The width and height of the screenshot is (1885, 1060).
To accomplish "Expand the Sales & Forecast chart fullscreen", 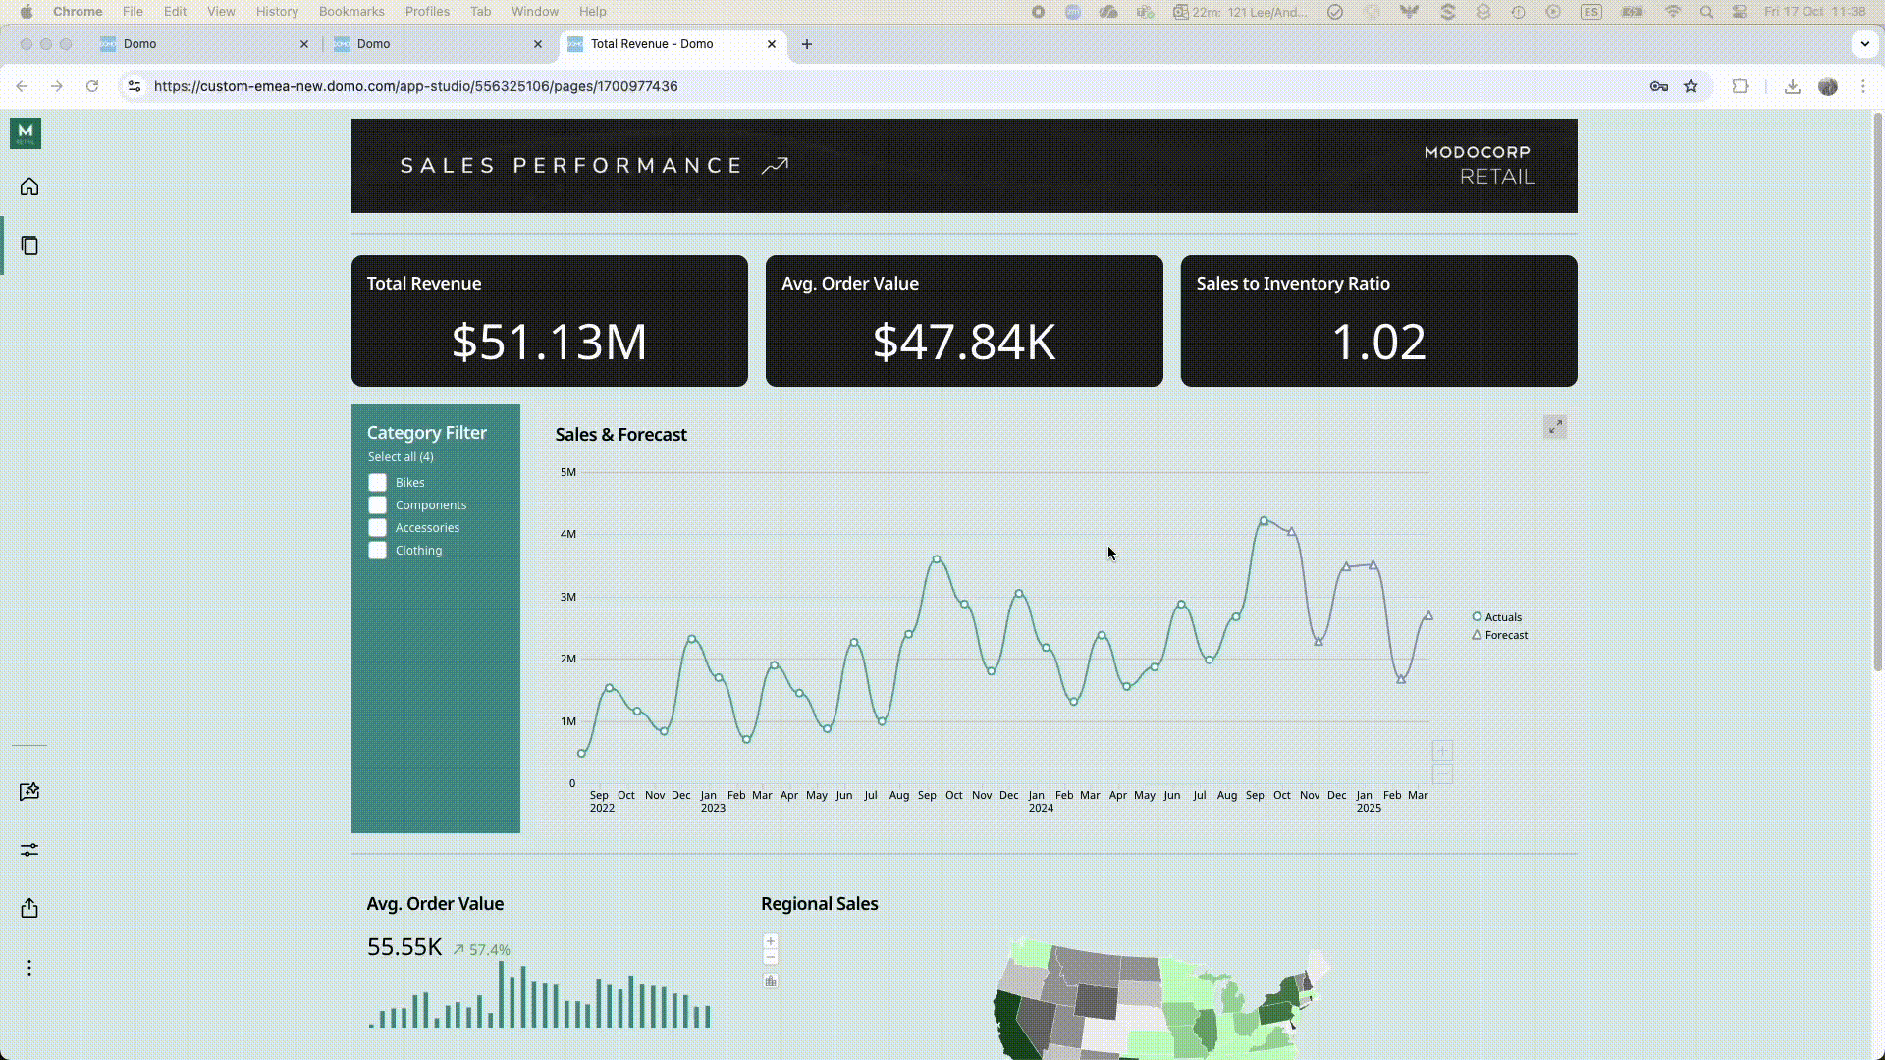I will pos(1555,427).
